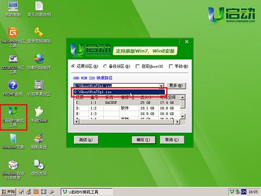Close the U启动 installer dialog

187,42
